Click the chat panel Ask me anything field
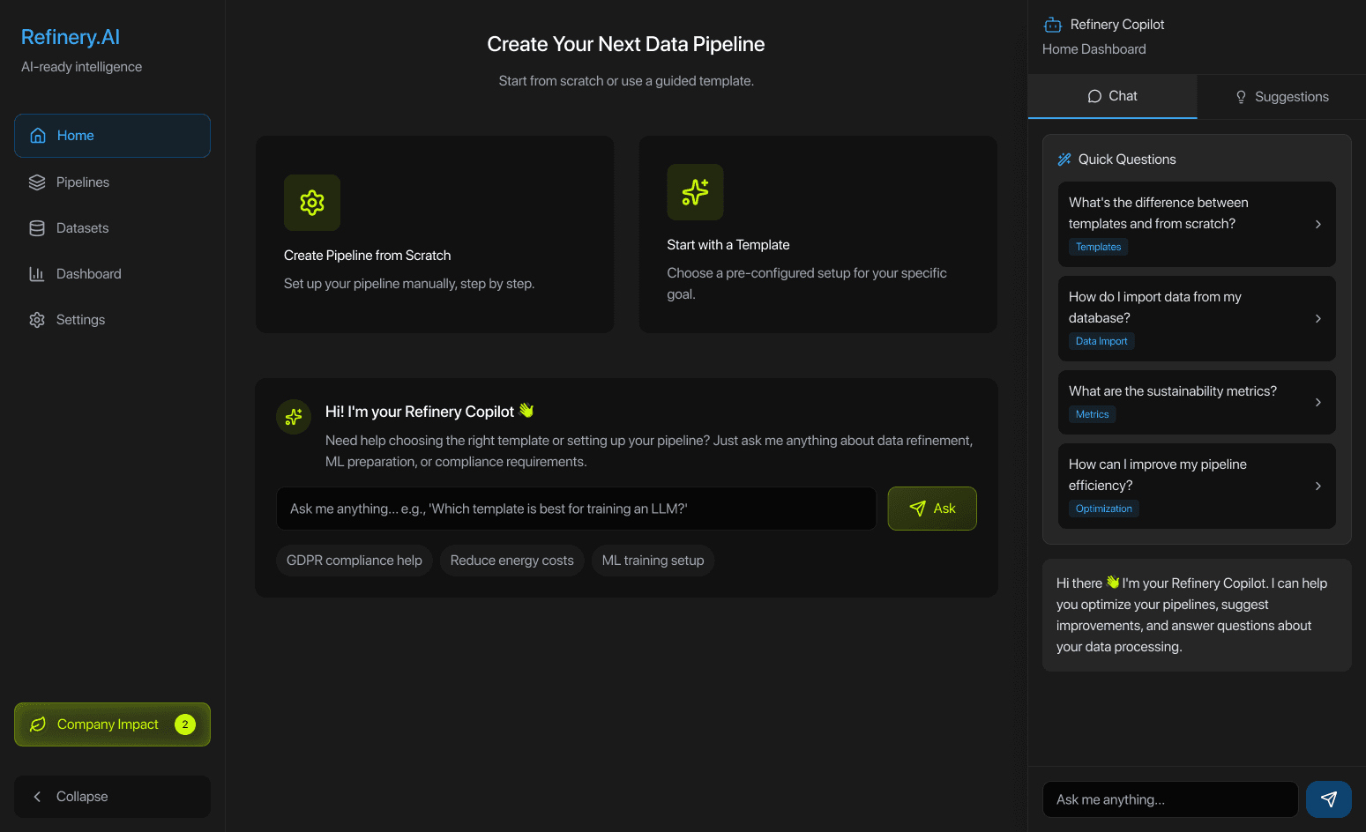The height and width of the screenshot is (832, 1366). pyautogui.click(x=1170, y=799)
